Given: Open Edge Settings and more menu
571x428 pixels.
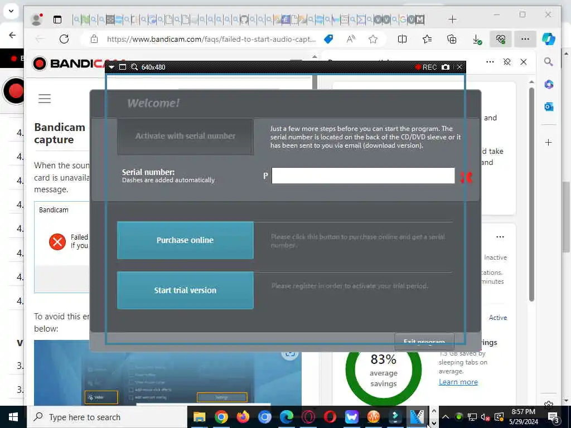Looking at the screenshot, I should 525,39.
